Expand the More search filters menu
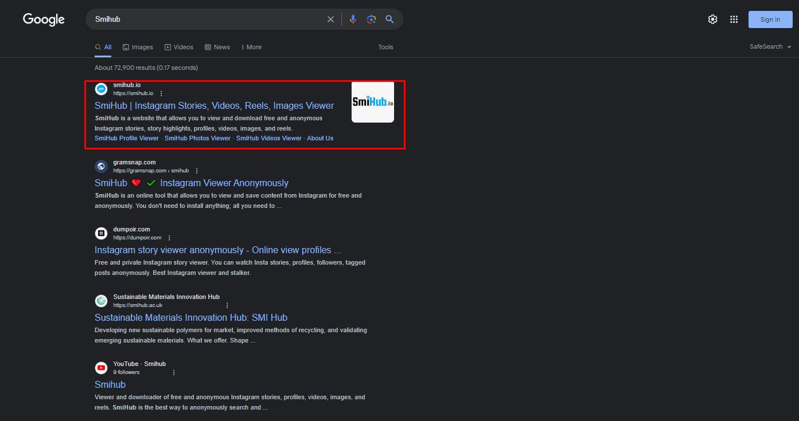 [251, 47]
